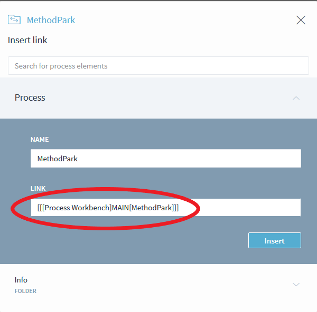Click "MAIN" inside the LINK field value
The height and width of the screenshot is (312, 317).
(119, 208)
